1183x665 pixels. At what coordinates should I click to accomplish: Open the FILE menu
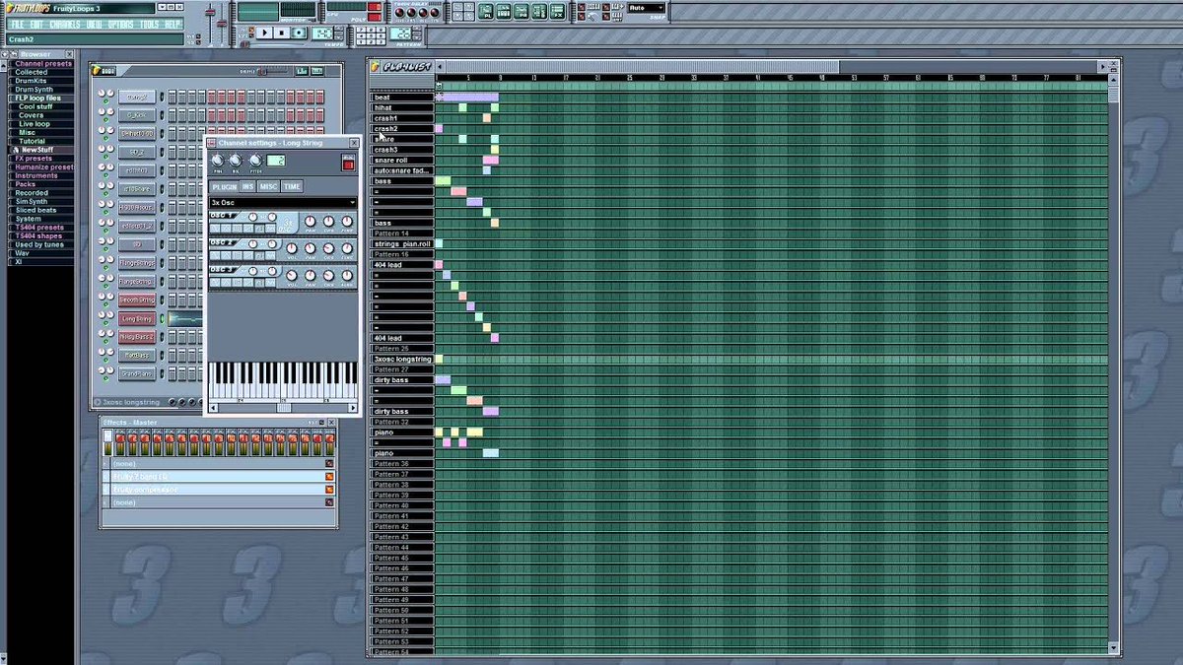click(17, 24)
